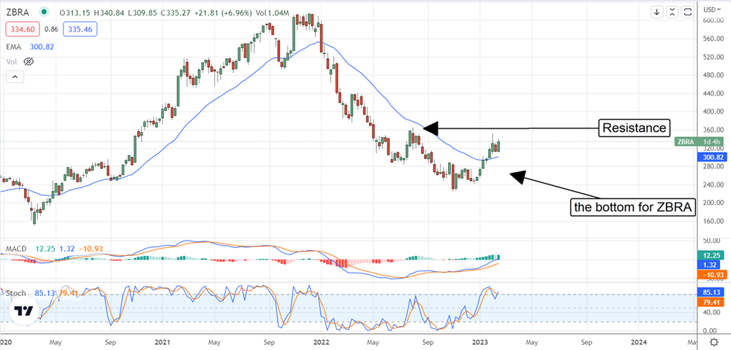Select the EMA indicator legend

[13, 47]
